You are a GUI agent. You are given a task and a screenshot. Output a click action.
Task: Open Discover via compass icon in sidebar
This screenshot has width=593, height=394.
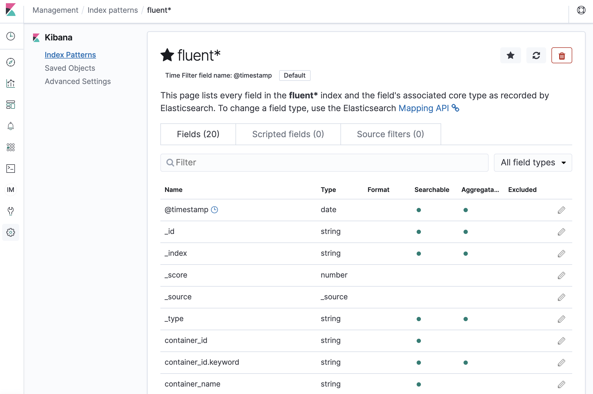click(x=11, y=62)
